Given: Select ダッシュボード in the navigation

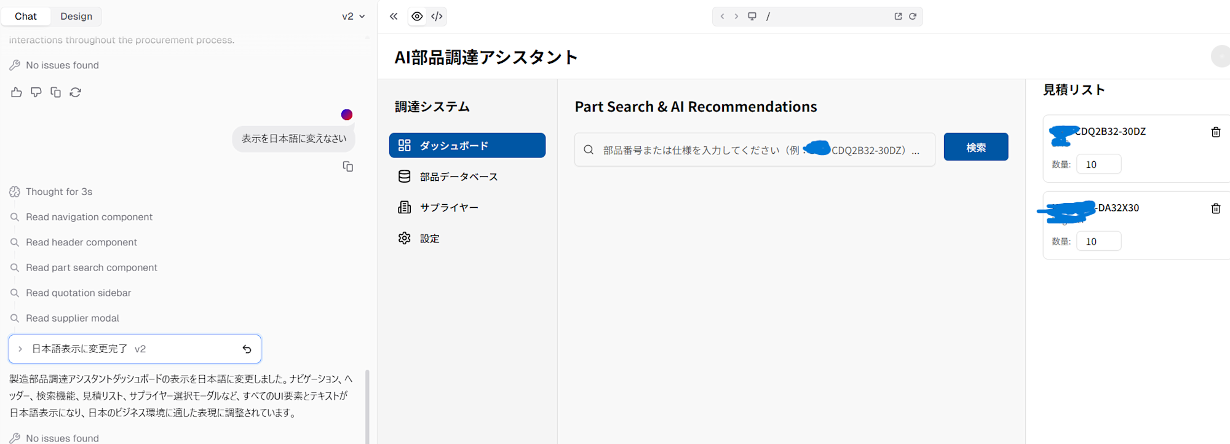Looking at the screenshot, I should (467, 145).
